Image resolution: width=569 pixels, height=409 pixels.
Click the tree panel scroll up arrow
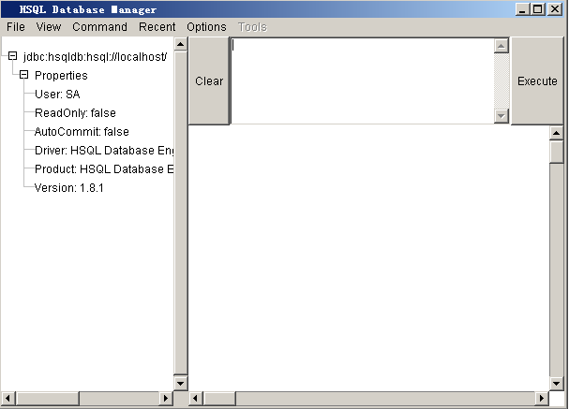(180, 44)
